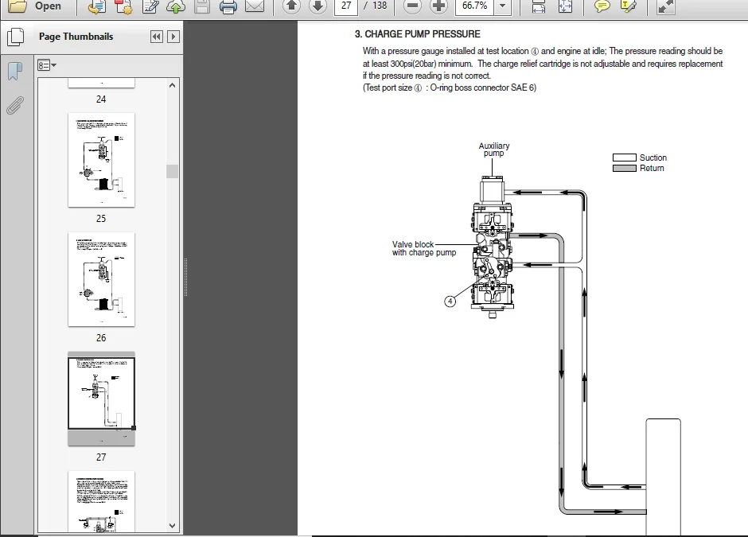Click the 'Auxiliary pump' diagram label
The image size is (748, 537).
pyautogui.click(x=493, y=150)
